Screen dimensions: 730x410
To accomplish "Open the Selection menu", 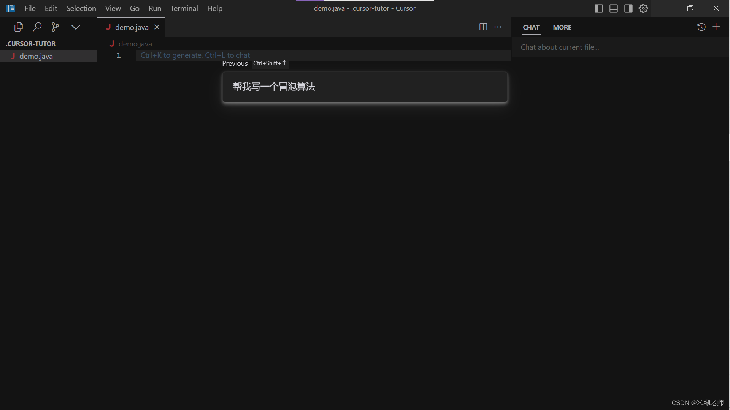I will [81, 8].
